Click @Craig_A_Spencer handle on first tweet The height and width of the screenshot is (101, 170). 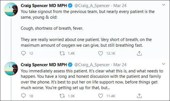pyautogui.click(x=92, y=6)
